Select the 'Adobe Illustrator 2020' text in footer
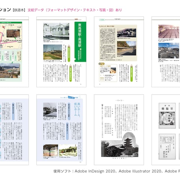This screenshot has width=180, height=180. point(140,171)
